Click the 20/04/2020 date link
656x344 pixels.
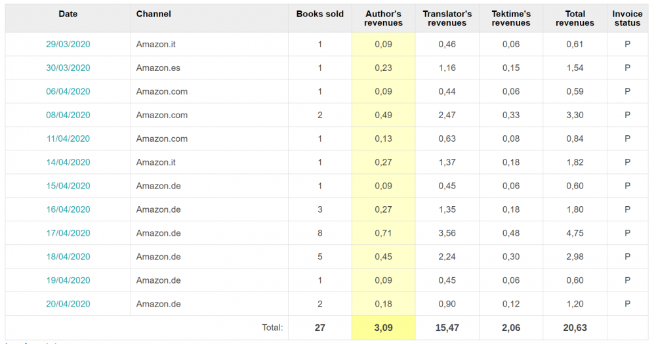(68, 305)
